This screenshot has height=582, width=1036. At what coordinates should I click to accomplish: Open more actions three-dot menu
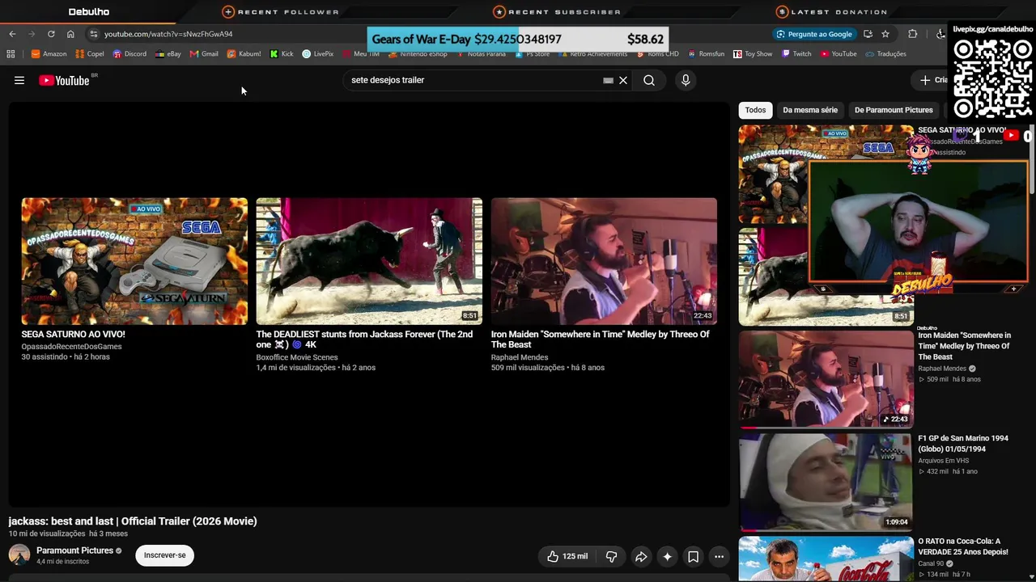(719, 556)
